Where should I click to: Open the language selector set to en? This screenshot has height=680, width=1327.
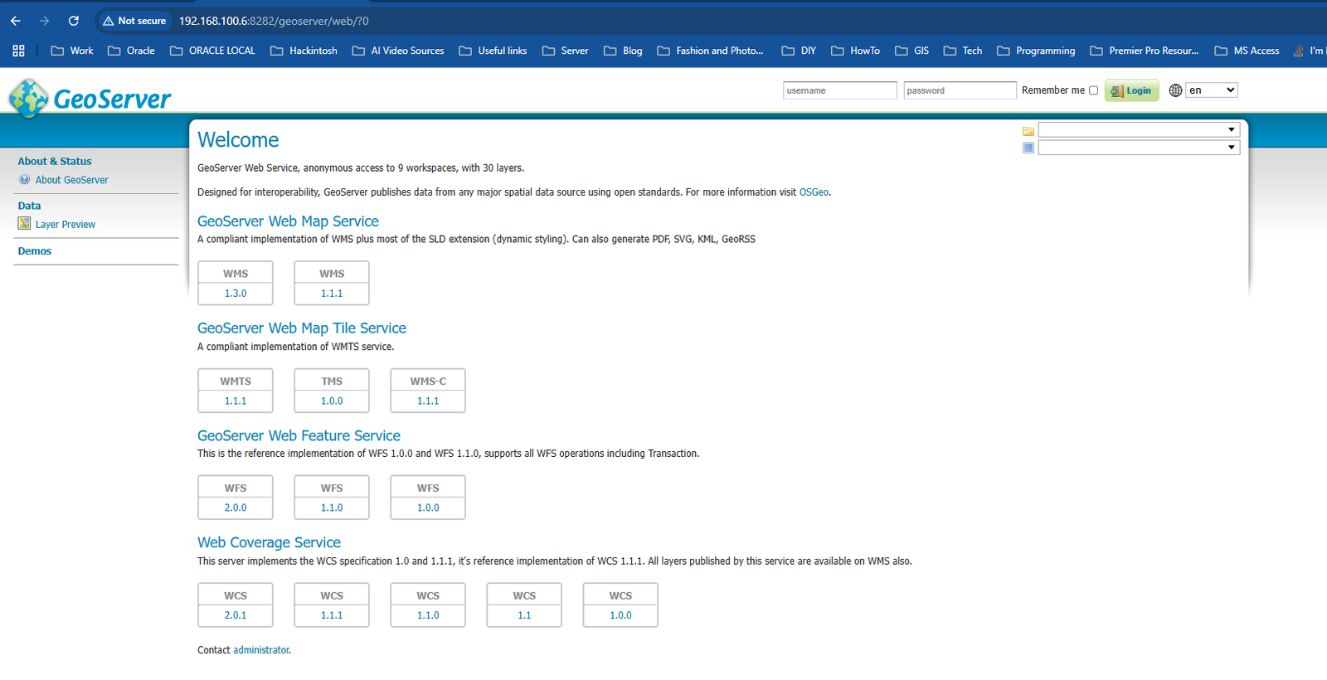(1212, 90)
